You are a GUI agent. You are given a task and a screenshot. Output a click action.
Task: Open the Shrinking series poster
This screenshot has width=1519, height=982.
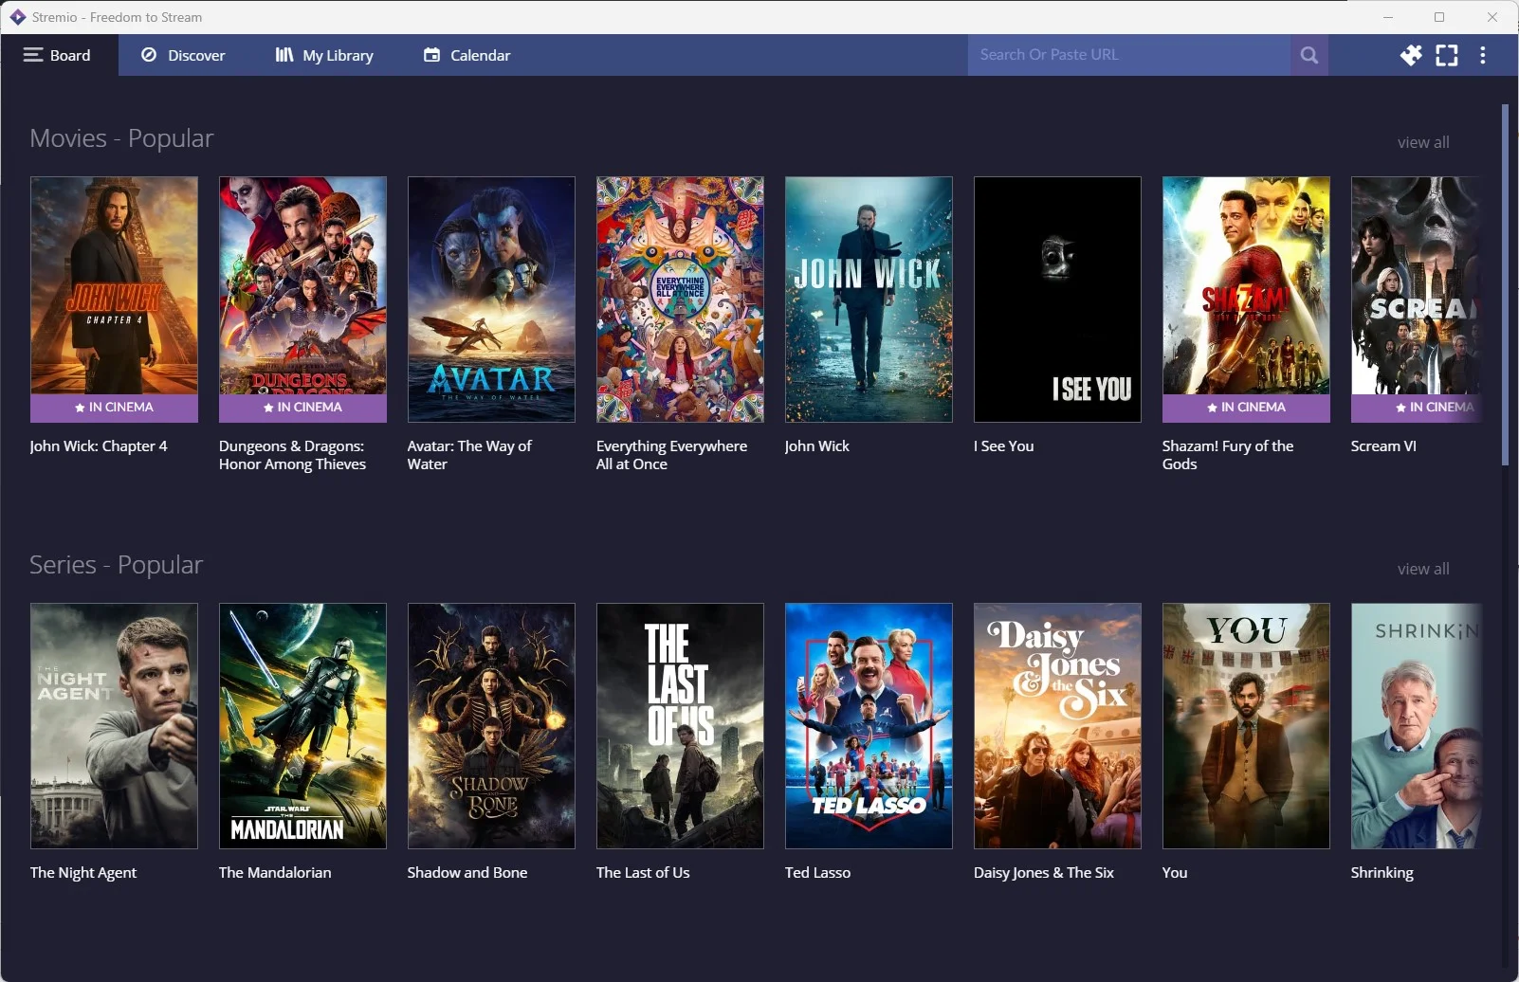click(1416, 725)
